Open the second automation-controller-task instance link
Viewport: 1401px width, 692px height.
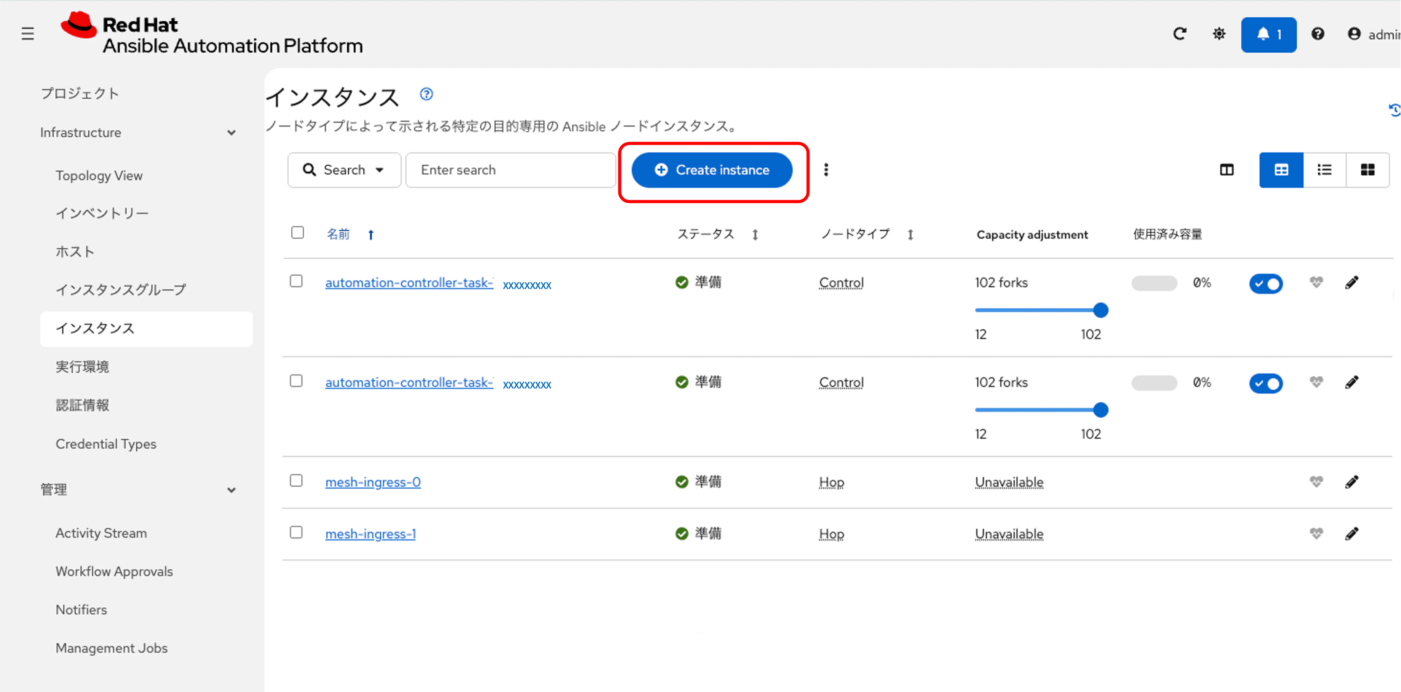pos(410,383)
